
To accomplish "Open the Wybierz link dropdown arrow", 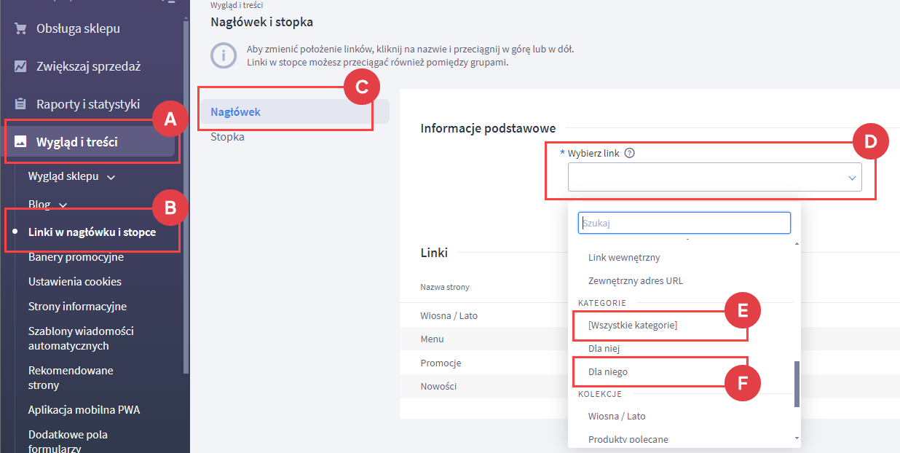I will (x=851, y=178).
